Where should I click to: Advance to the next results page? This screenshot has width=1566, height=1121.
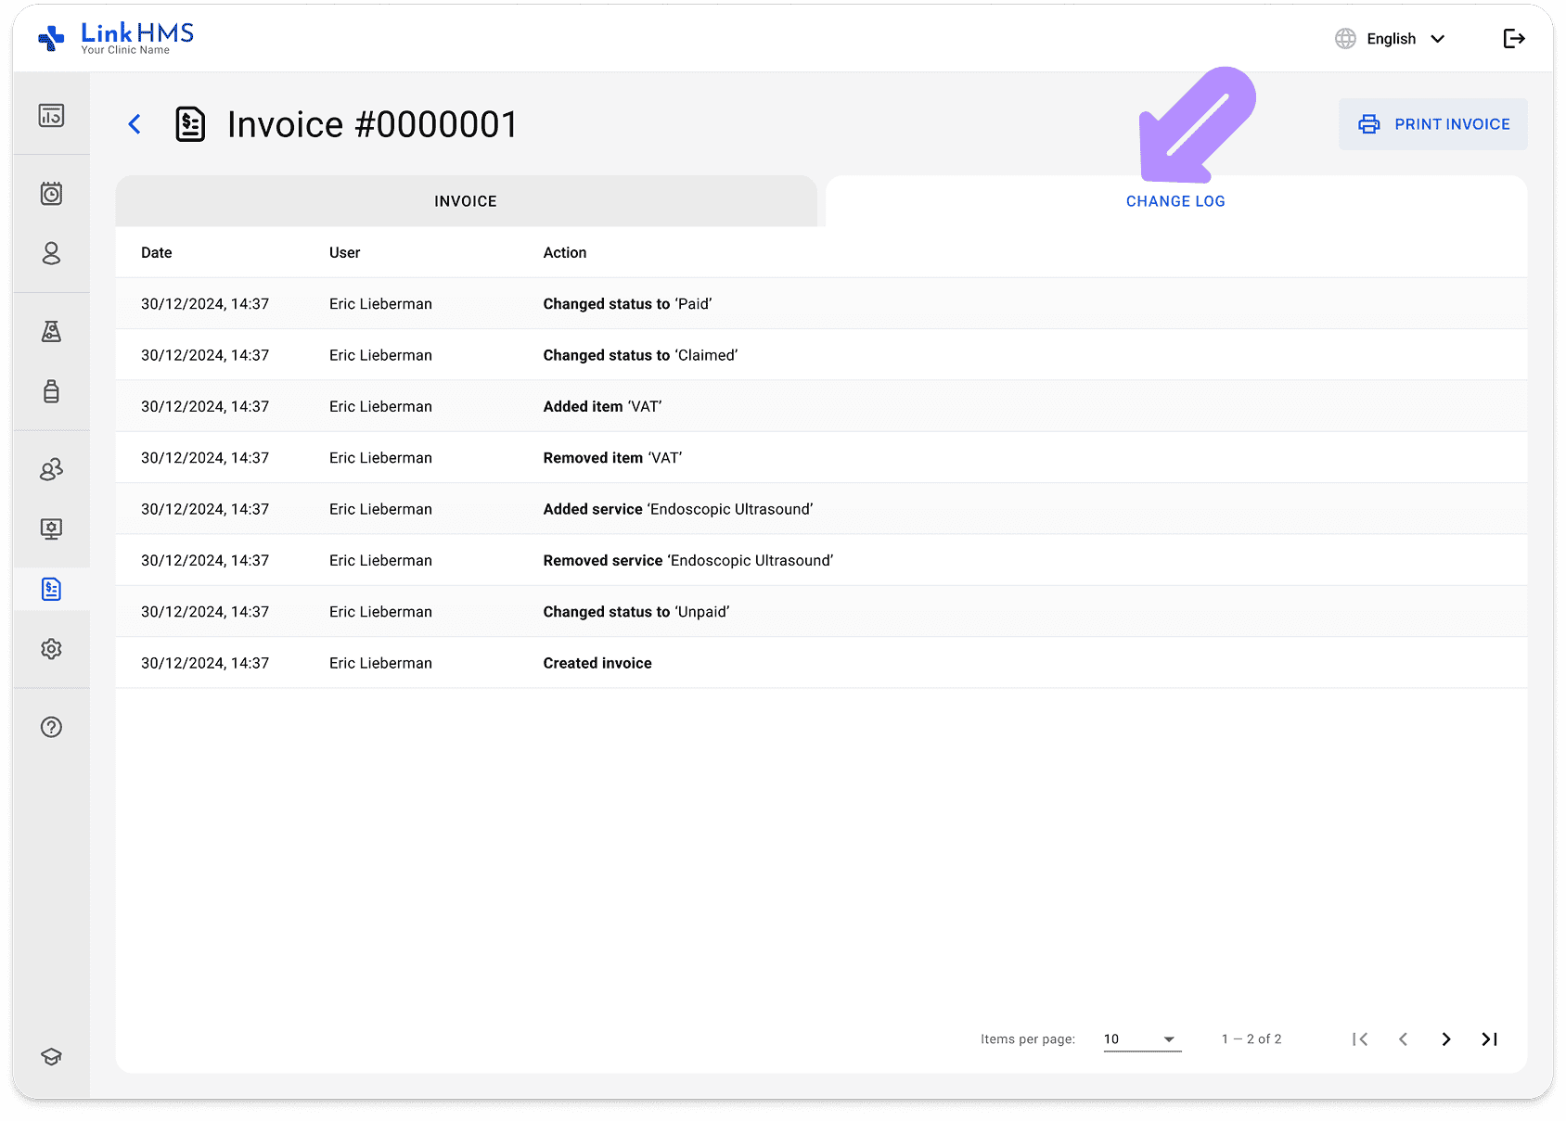[x=1445, y=1038]
